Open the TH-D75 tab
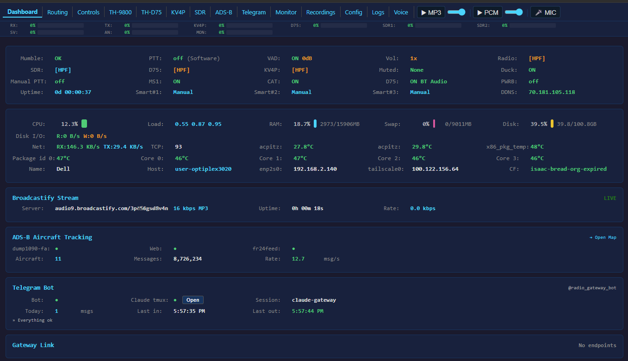Screen dimensions: 628x361 pos(151,12)
